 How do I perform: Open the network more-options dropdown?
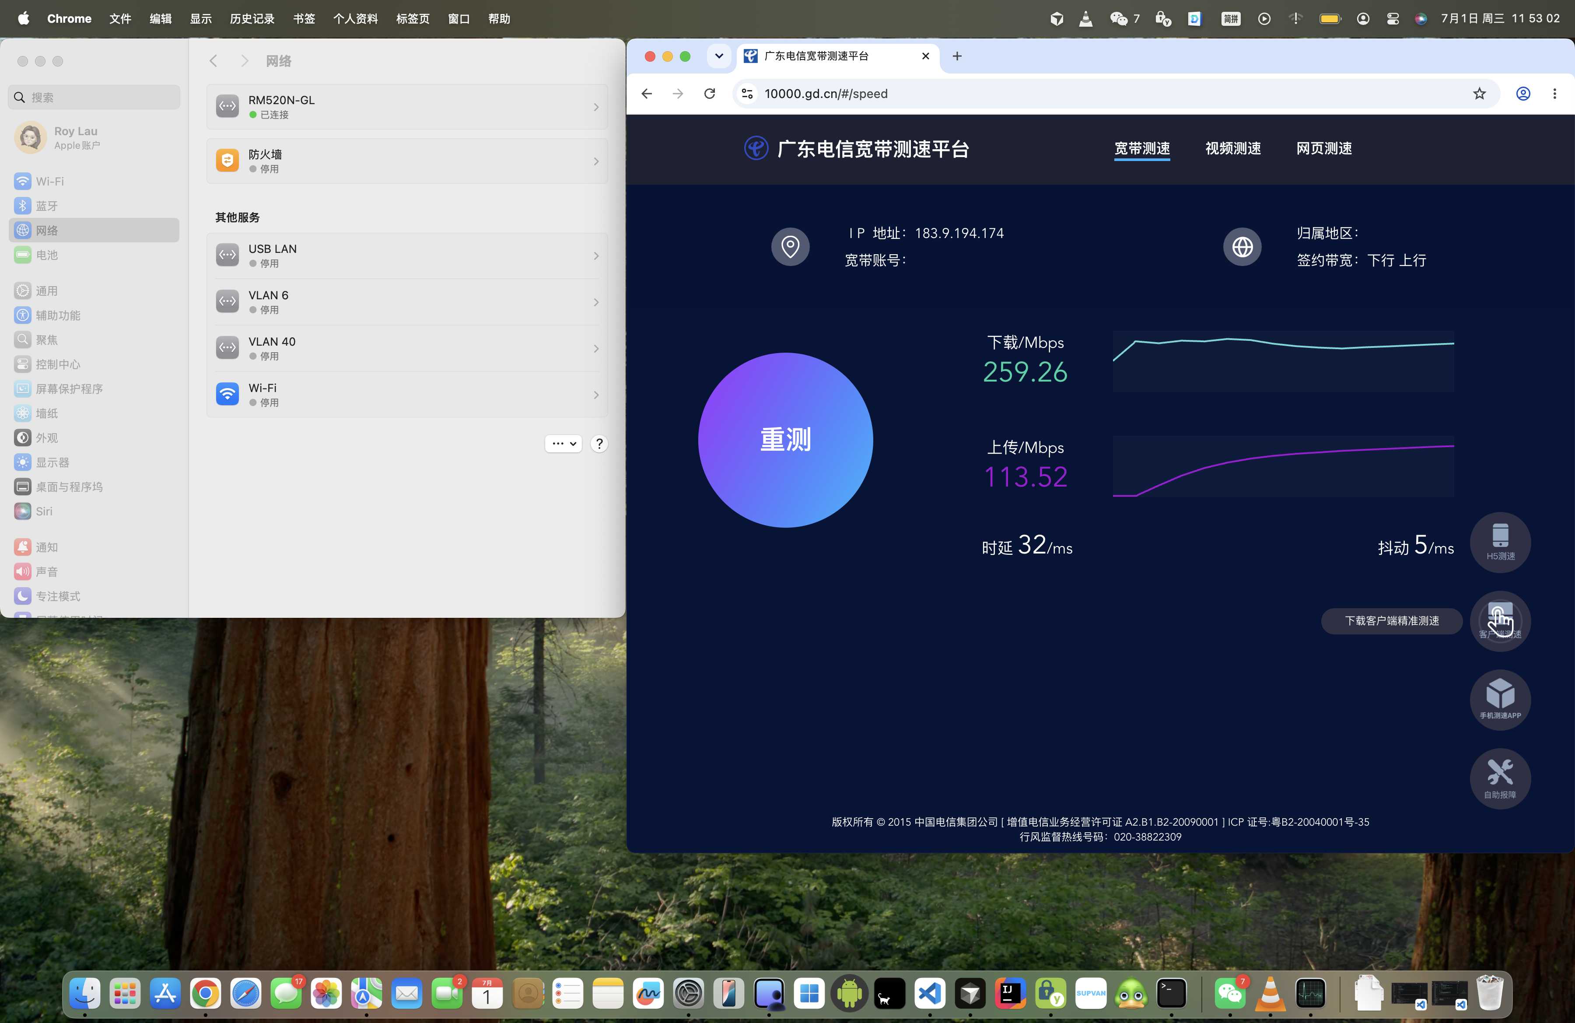click(x=564, y=444)
